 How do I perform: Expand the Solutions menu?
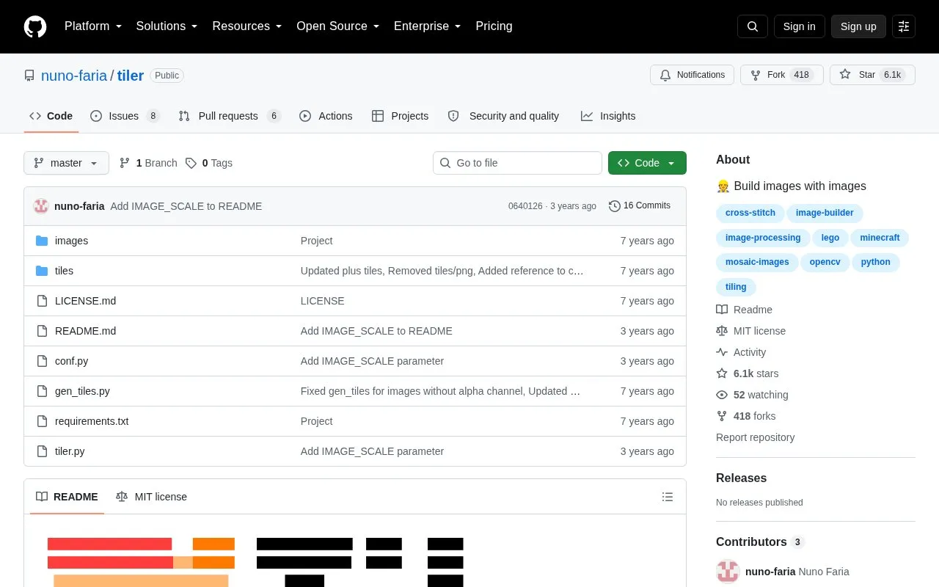(167, 26)
